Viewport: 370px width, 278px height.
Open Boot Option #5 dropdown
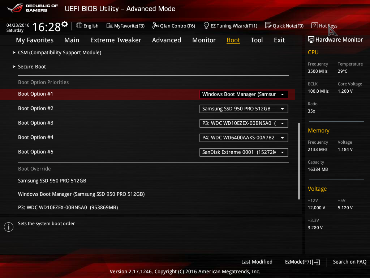(x=244, y=152)
